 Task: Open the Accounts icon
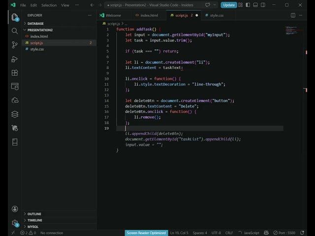[15, 209]
